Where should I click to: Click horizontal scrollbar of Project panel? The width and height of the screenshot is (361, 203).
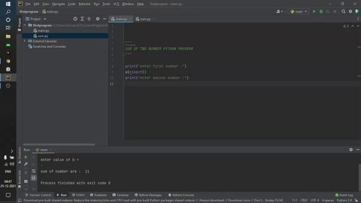[59, 144]
